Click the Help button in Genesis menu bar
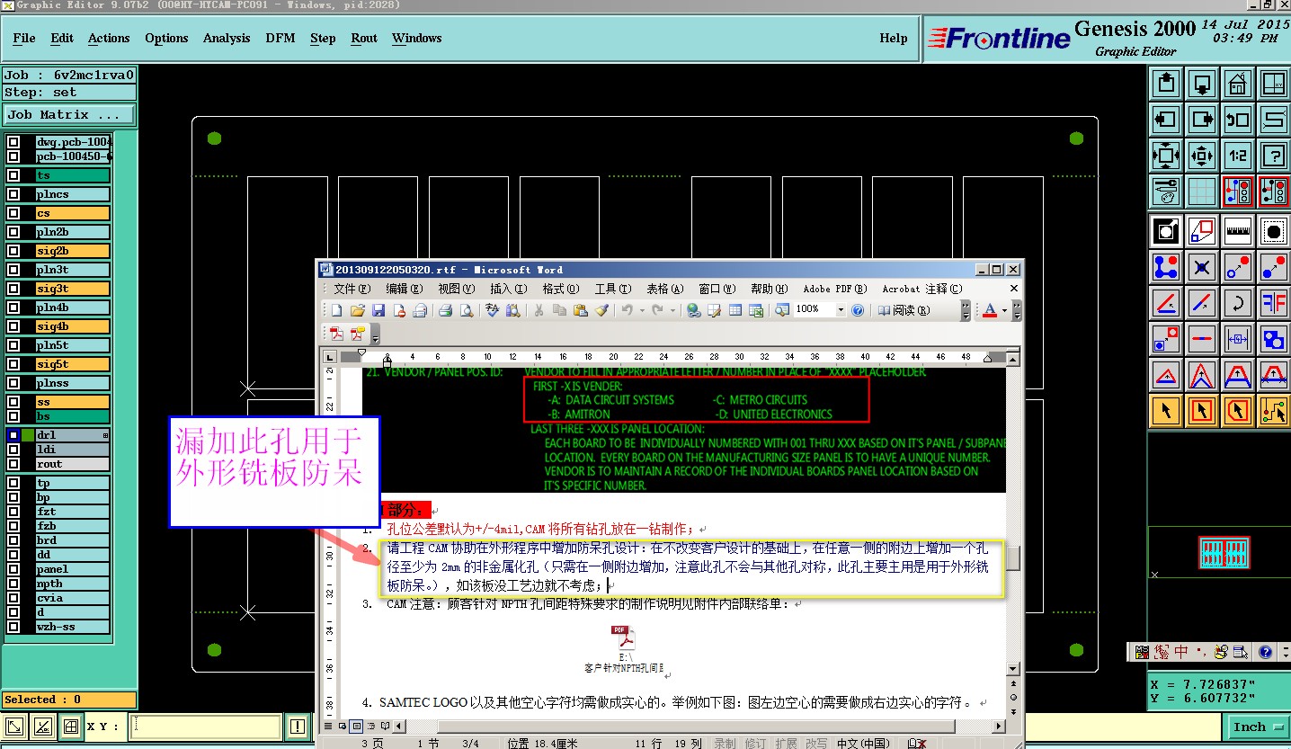 click(894, 38)
